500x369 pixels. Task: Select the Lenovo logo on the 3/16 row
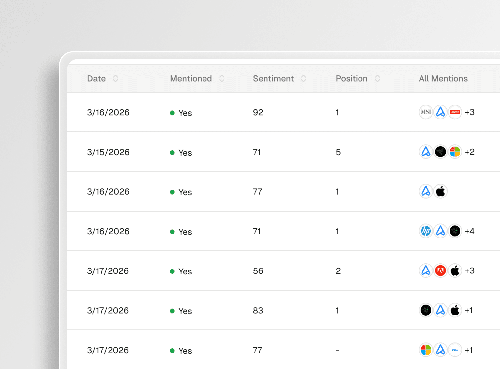455,112
